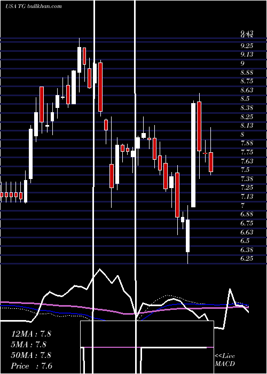The width and height of the screenshot is (267, 374).
Task: Click the 'Price : 7.6' readout
Action: coord(32,366)
